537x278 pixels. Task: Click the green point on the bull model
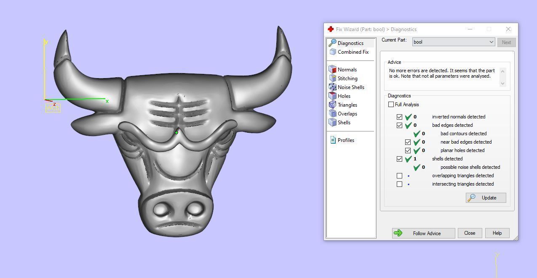[176, 133]
